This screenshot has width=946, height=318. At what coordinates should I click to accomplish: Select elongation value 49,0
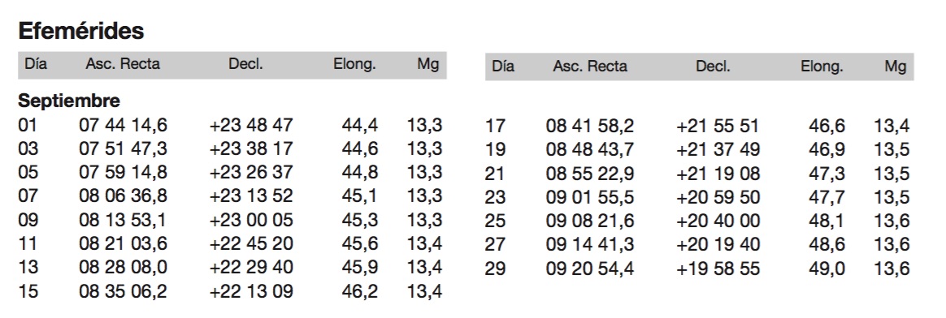827,269
